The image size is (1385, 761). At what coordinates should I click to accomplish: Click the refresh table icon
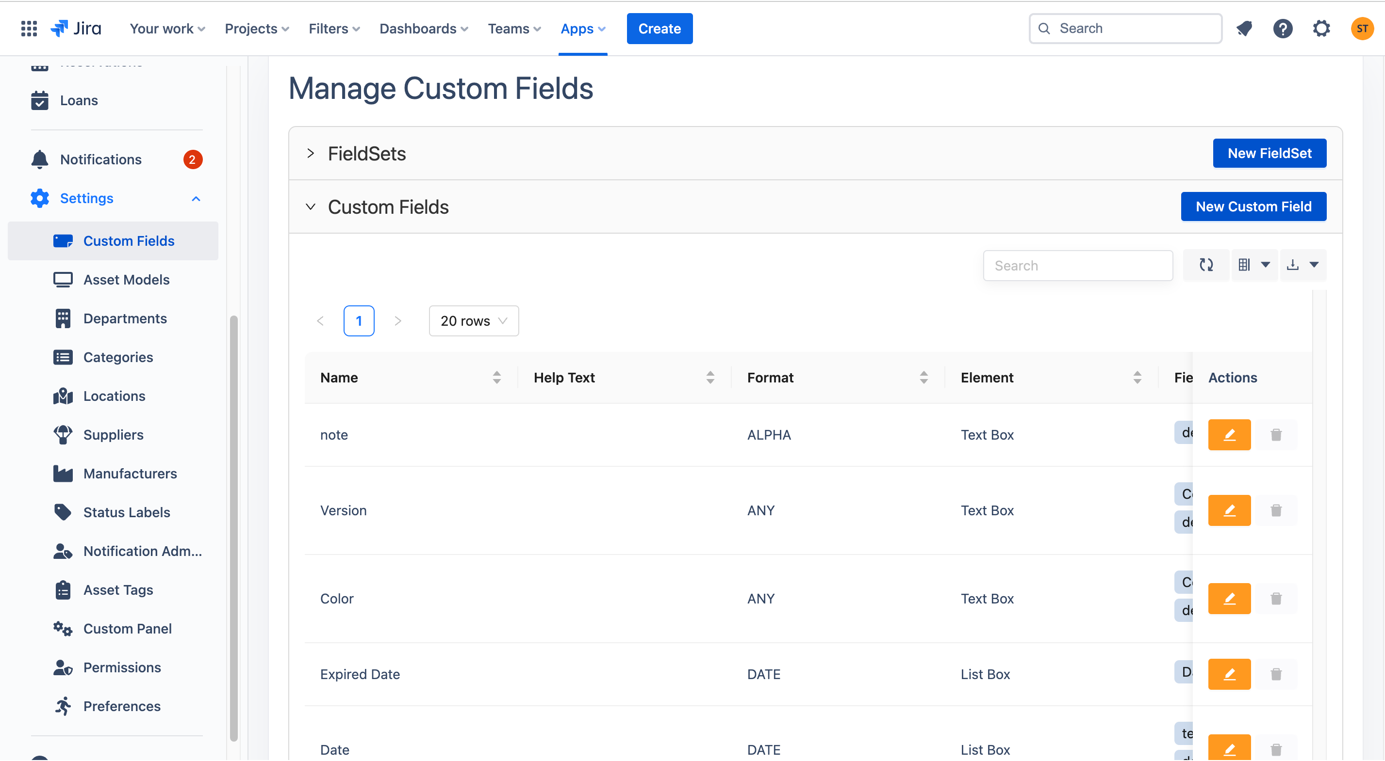point(1206,265)
